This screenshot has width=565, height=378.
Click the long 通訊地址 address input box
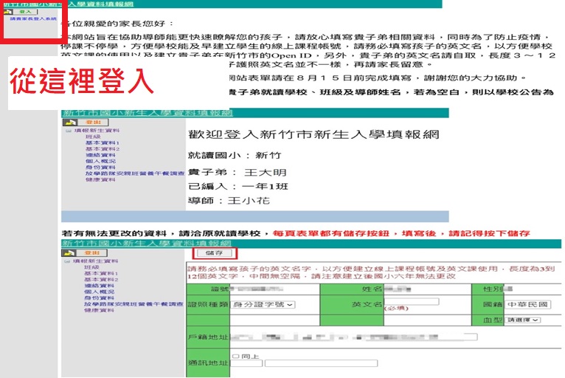click(x=321, y=363)
